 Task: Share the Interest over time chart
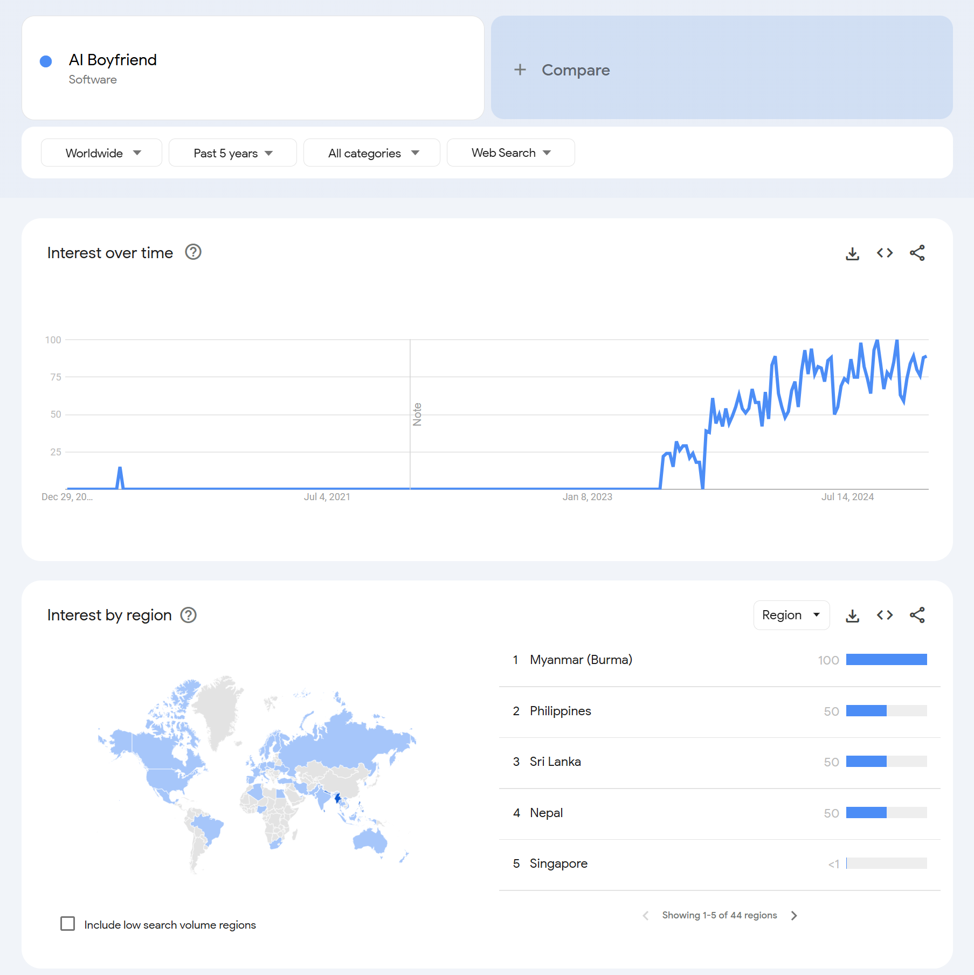pos(917,253)
